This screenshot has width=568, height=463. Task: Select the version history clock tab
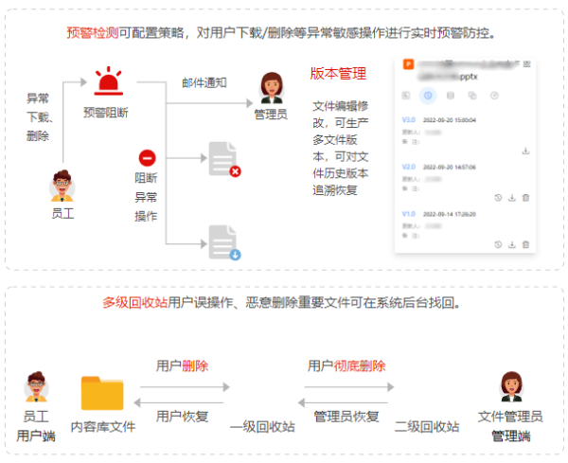click(428, 96)
